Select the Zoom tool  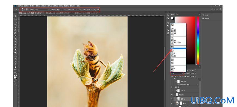(x=16, y=70)
